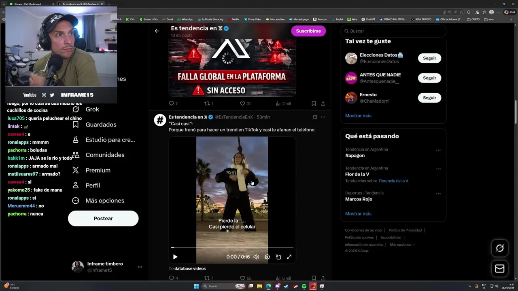Bookmark the Falla Global post
The width and height of the screenshot is (518, 291).
[x=314, y=103]
